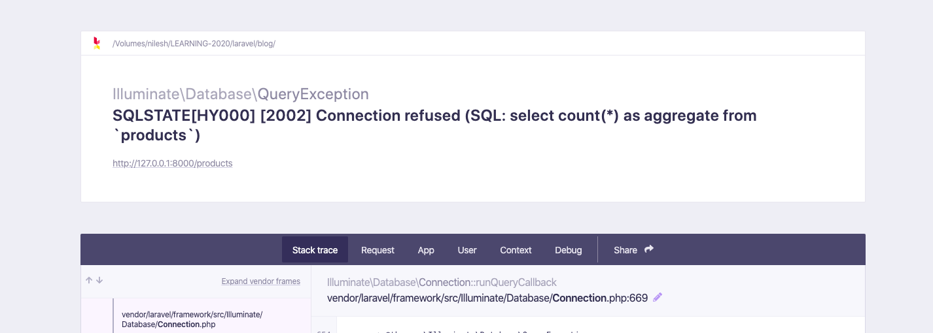This screenshot has width=933, height=333.
Task: Click the Connection::runQueryCallback method title
Action: click(x=442, y=283)
